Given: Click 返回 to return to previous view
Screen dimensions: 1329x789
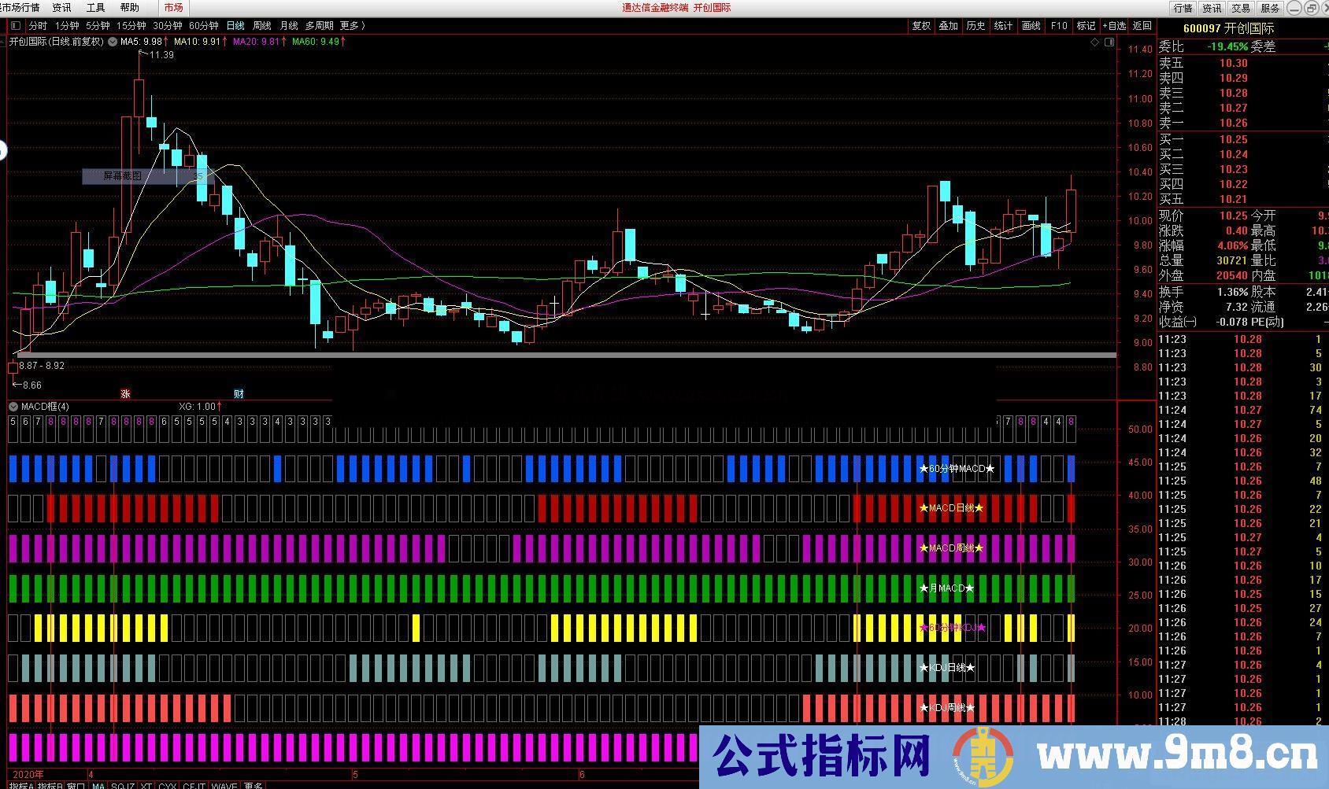Looking at the screenshot, I should [x=1142, y=25].
